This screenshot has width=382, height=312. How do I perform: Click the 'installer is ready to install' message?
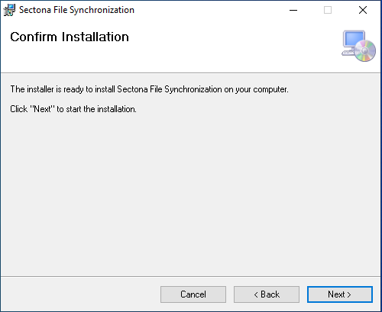coord(149,89)
